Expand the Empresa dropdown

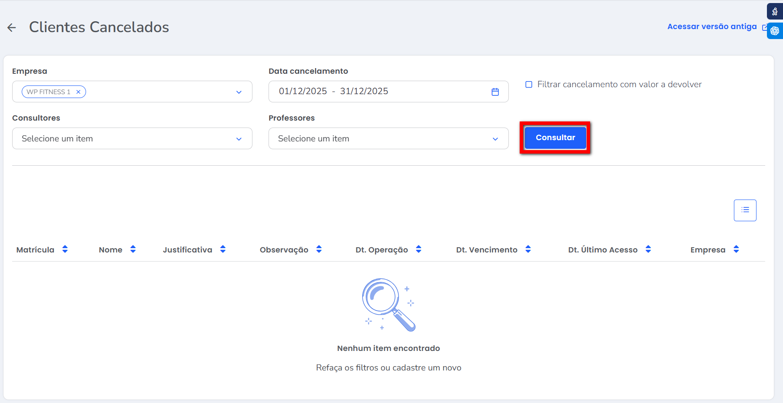tap(239, 92)
